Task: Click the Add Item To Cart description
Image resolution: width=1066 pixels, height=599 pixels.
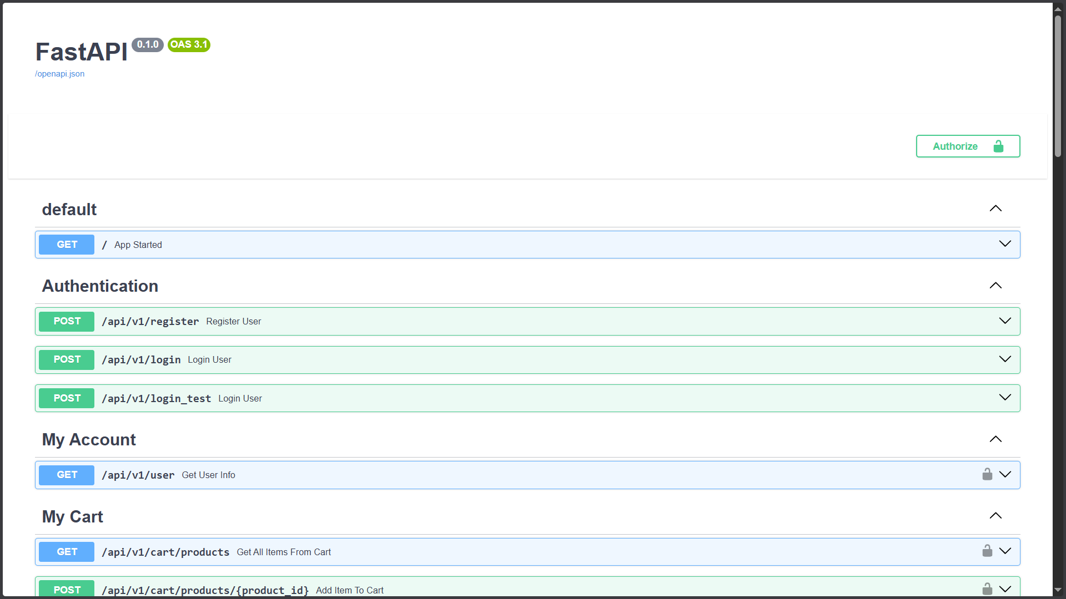Action: point(350,590)
